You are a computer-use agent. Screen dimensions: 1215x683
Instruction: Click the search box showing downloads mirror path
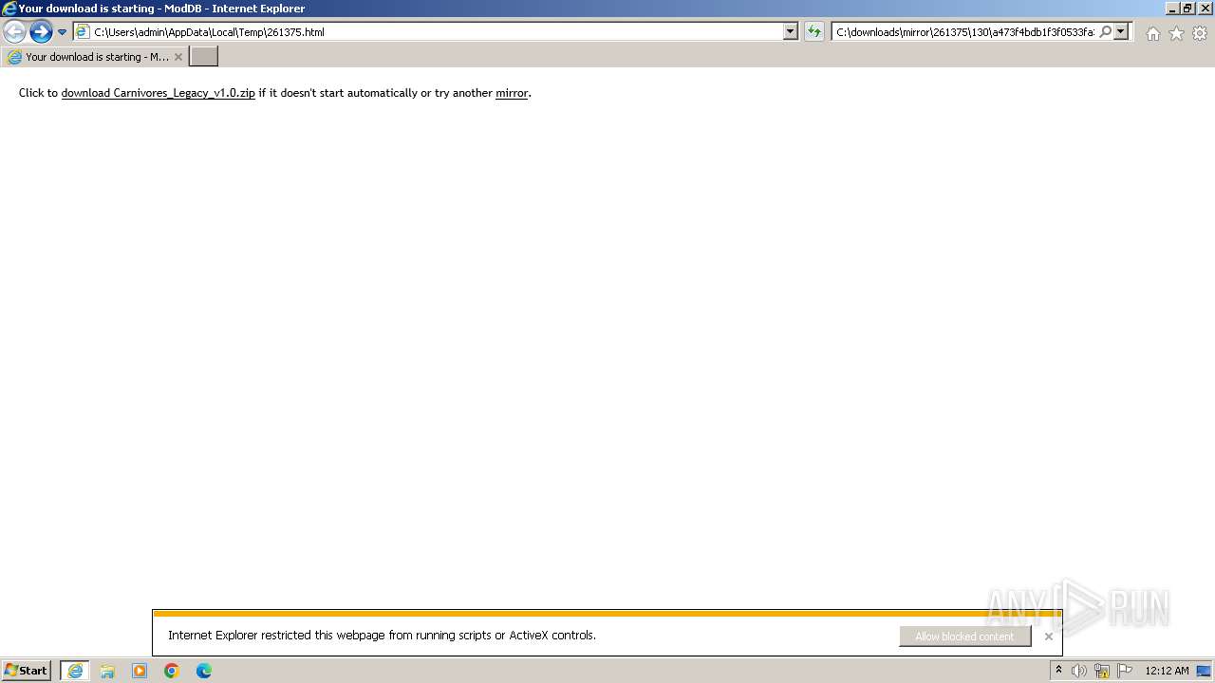[964, 31]
